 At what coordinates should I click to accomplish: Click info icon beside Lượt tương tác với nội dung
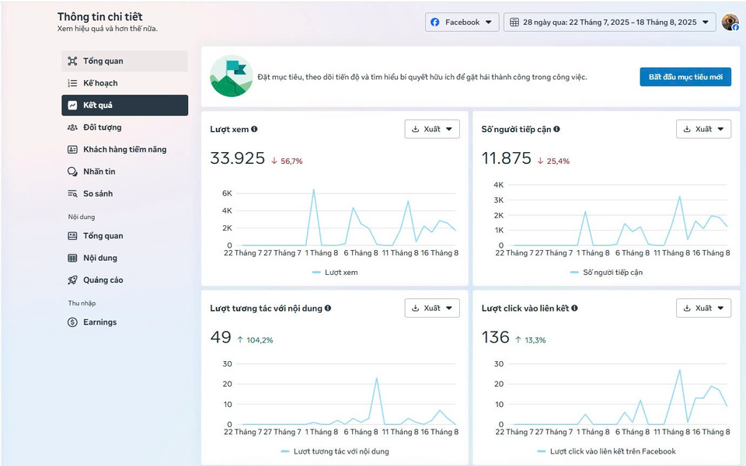tap(328, 308)
